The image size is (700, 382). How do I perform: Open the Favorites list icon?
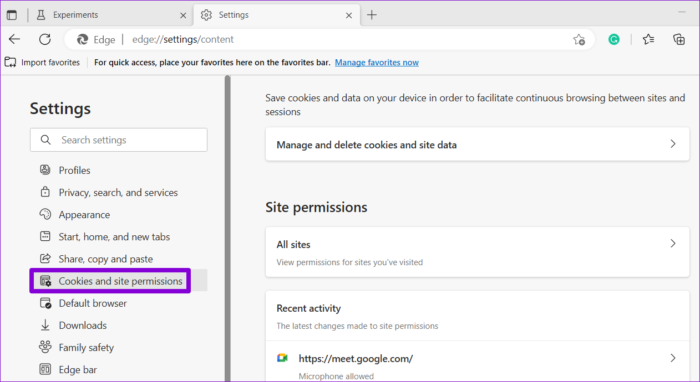648,39
